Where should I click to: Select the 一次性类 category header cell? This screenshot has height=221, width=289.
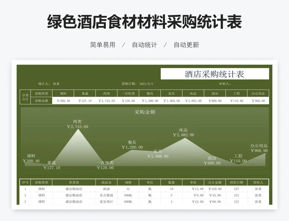point(128,93)
